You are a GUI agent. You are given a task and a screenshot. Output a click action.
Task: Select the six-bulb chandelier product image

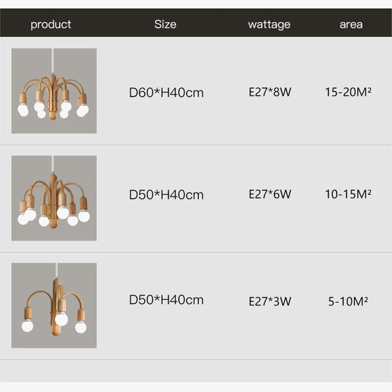tap(54, 198)
